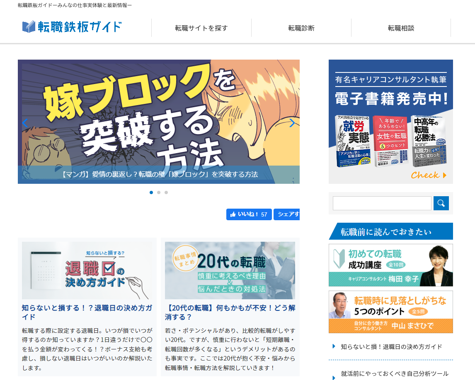This screenshot has height=380, width=475.
Task: Click the thumbs-up いいね button
Action: point(249,214)
